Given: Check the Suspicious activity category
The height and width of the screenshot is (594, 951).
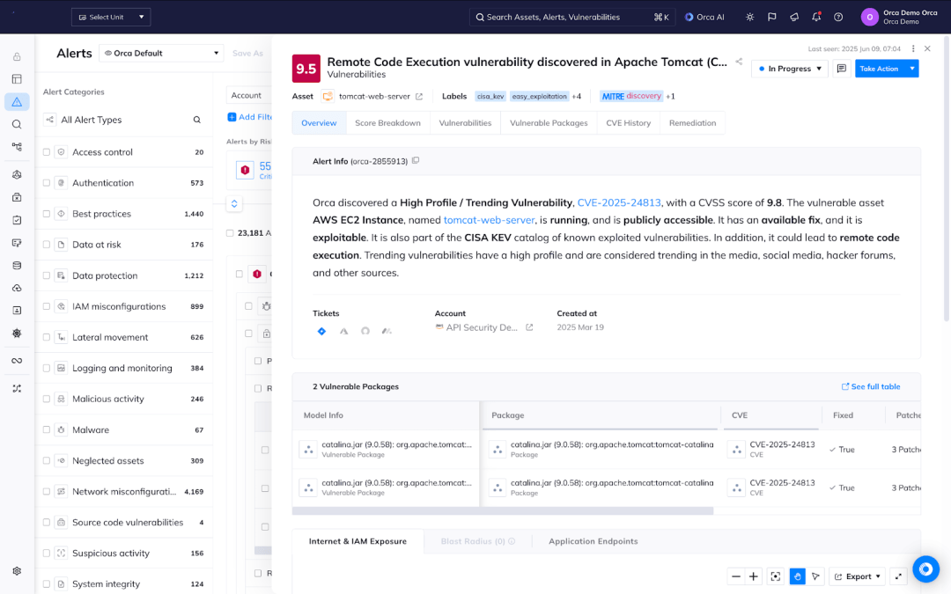Looking at the screenshot, I should pyautogui.click(x=47, y=554).
